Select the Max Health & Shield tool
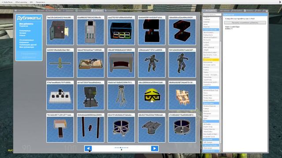 pyautogui.click(x=211, y=134)
